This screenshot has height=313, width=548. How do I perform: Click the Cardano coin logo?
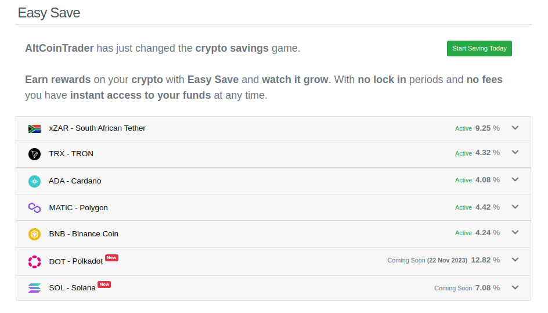(34, 181)
